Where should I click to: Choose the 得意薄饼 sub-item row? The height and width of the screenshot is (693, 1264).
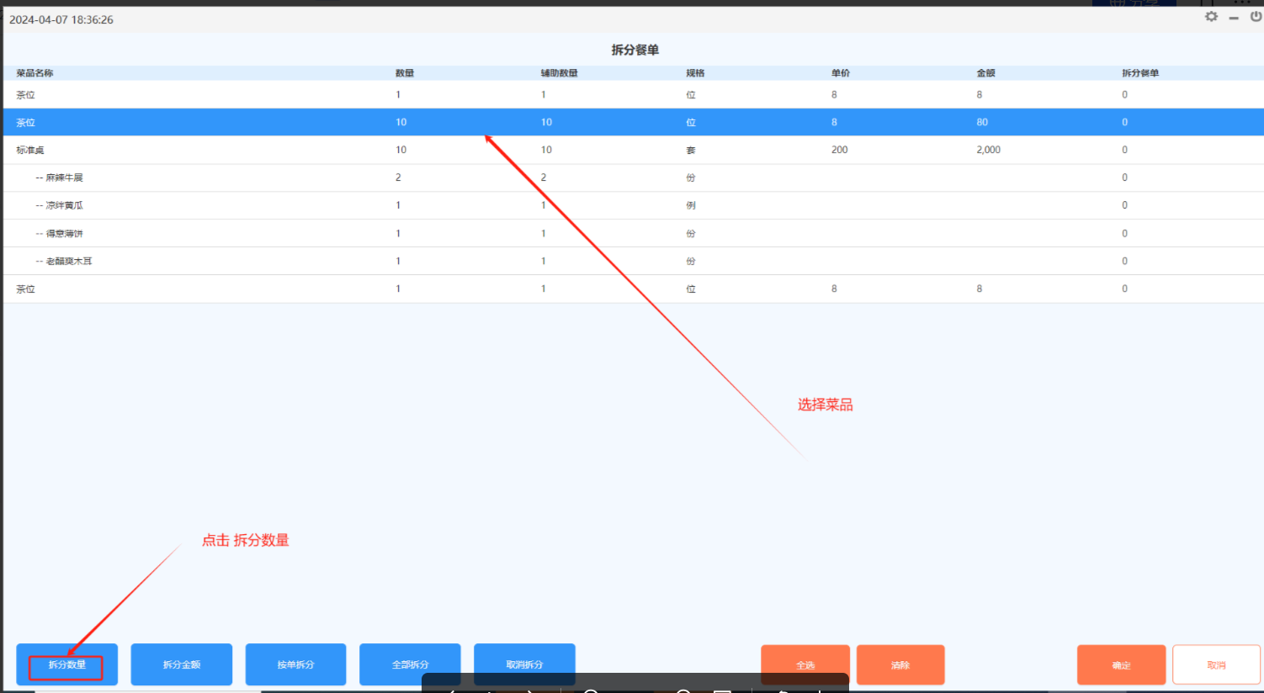click(x=252, y=233)
